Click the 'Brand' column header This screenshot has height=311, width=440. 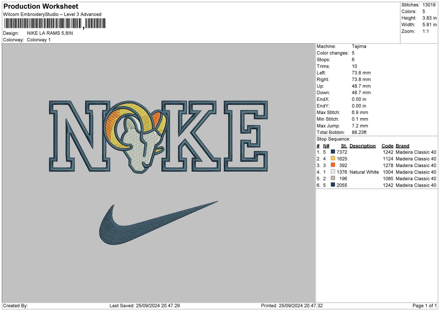tap(403, 146)
